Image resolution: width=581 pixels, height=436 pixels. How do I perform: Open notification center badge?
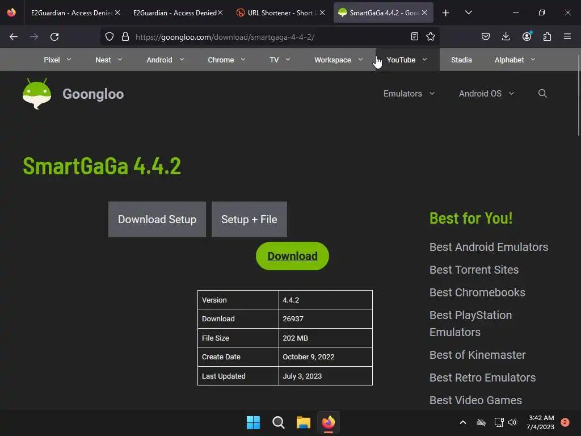(565, 422)
